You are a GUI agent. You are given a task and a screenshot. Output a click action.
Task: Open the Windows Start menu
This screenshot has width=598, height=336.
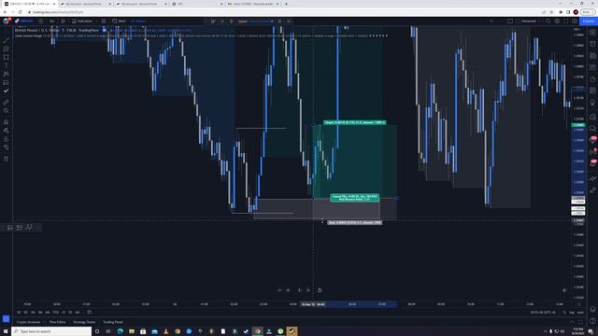[x=6, y=331]
